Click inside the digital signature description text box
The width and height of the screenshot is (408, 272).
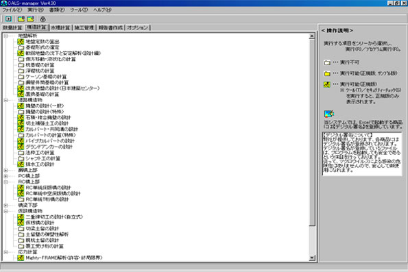click(362, 153)
